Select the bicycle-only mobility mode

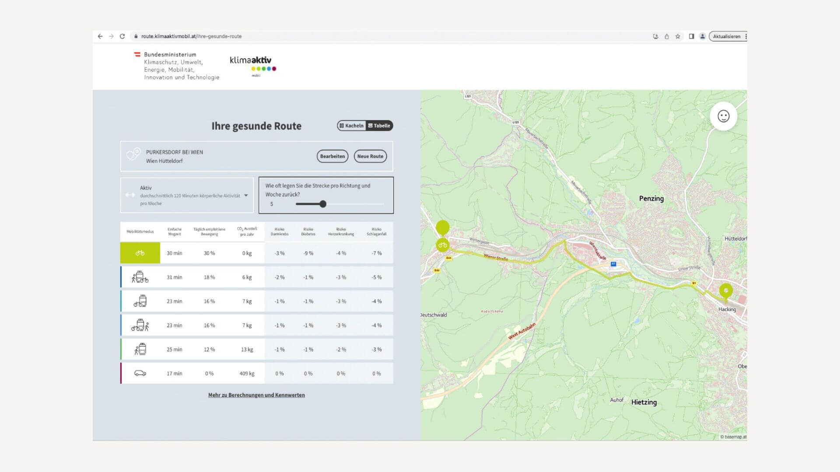(x=140, y=253)
